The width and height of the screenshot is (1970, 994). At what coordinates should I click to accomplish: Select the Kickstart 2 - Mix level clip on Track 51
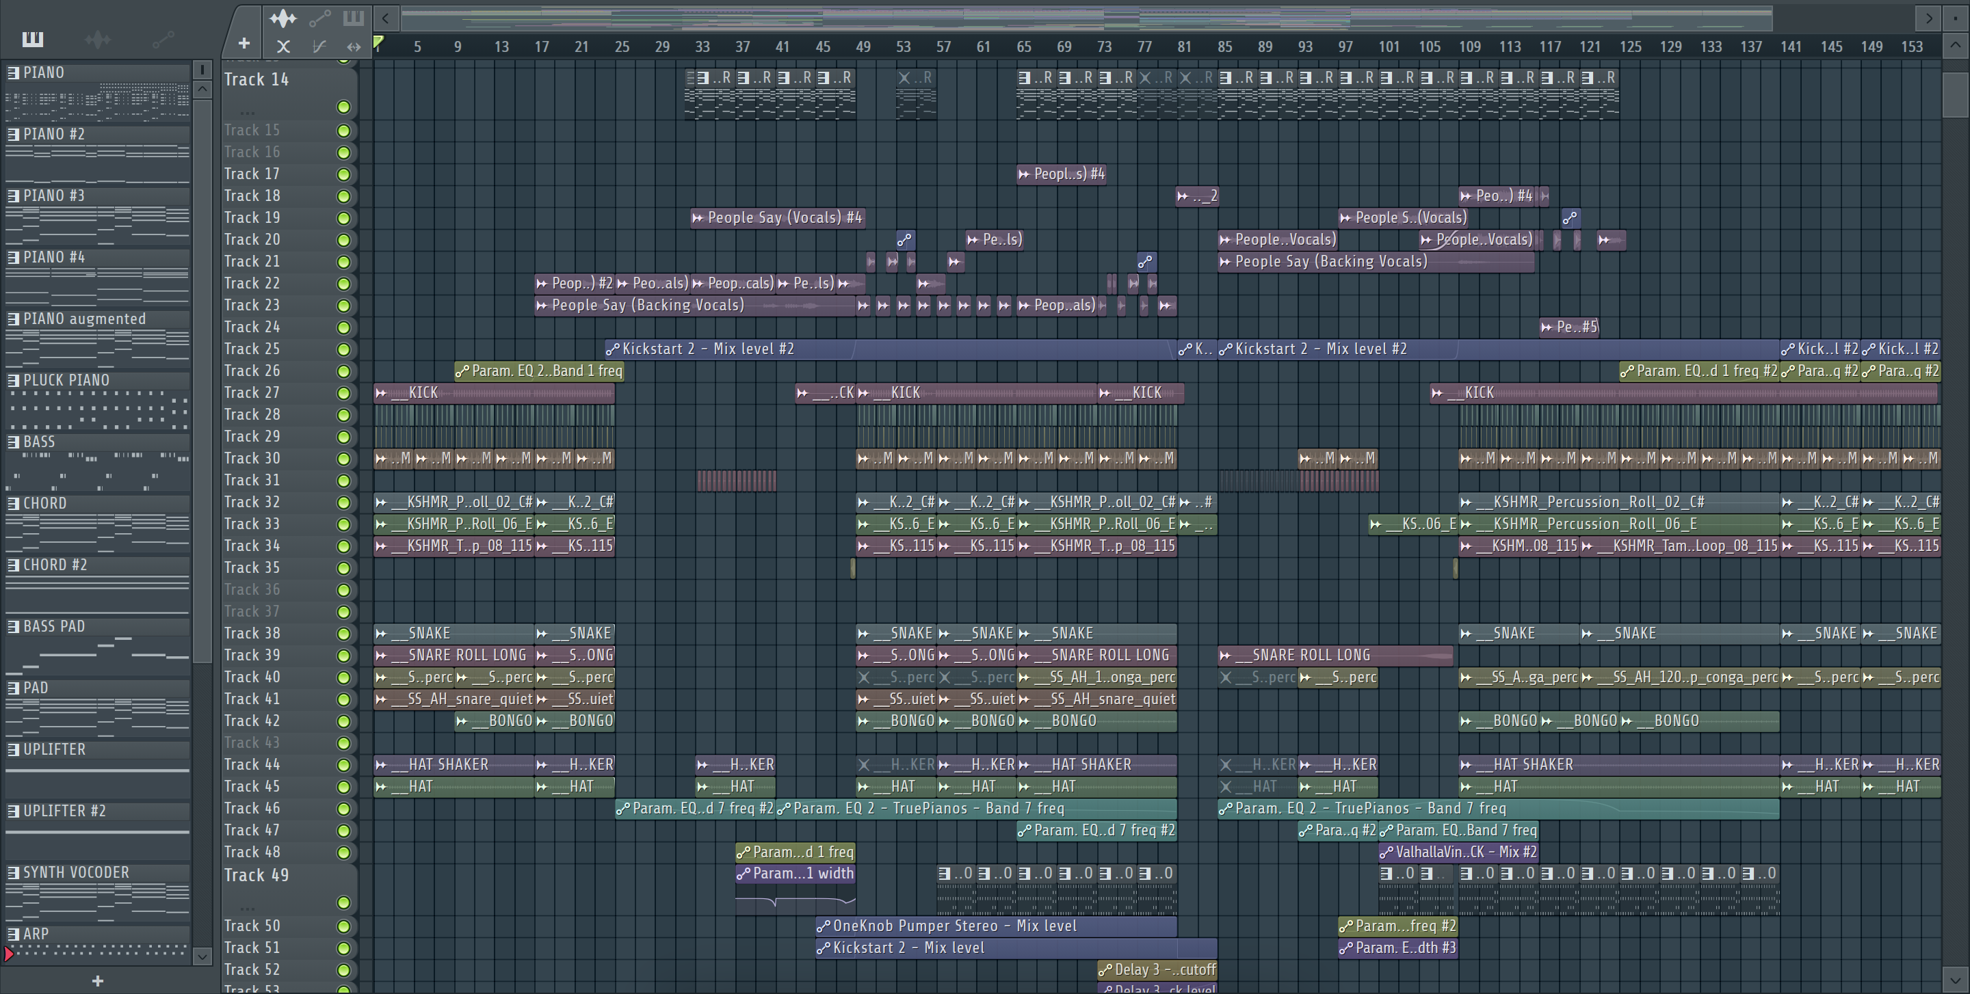1016,948
